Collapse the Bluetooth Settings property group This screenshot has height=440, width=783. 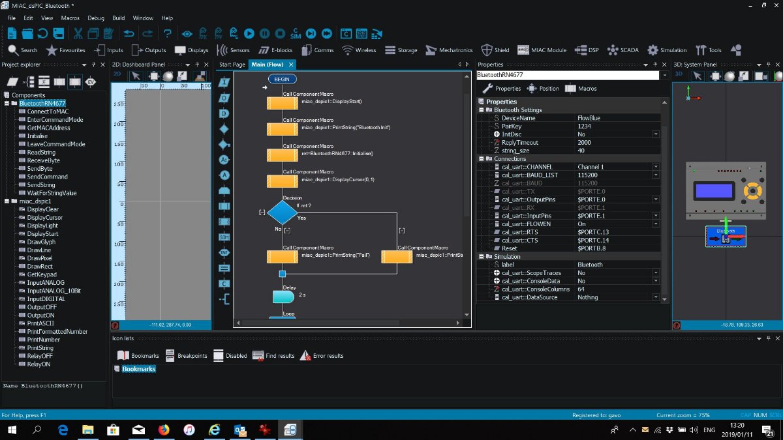pos(481,110)
